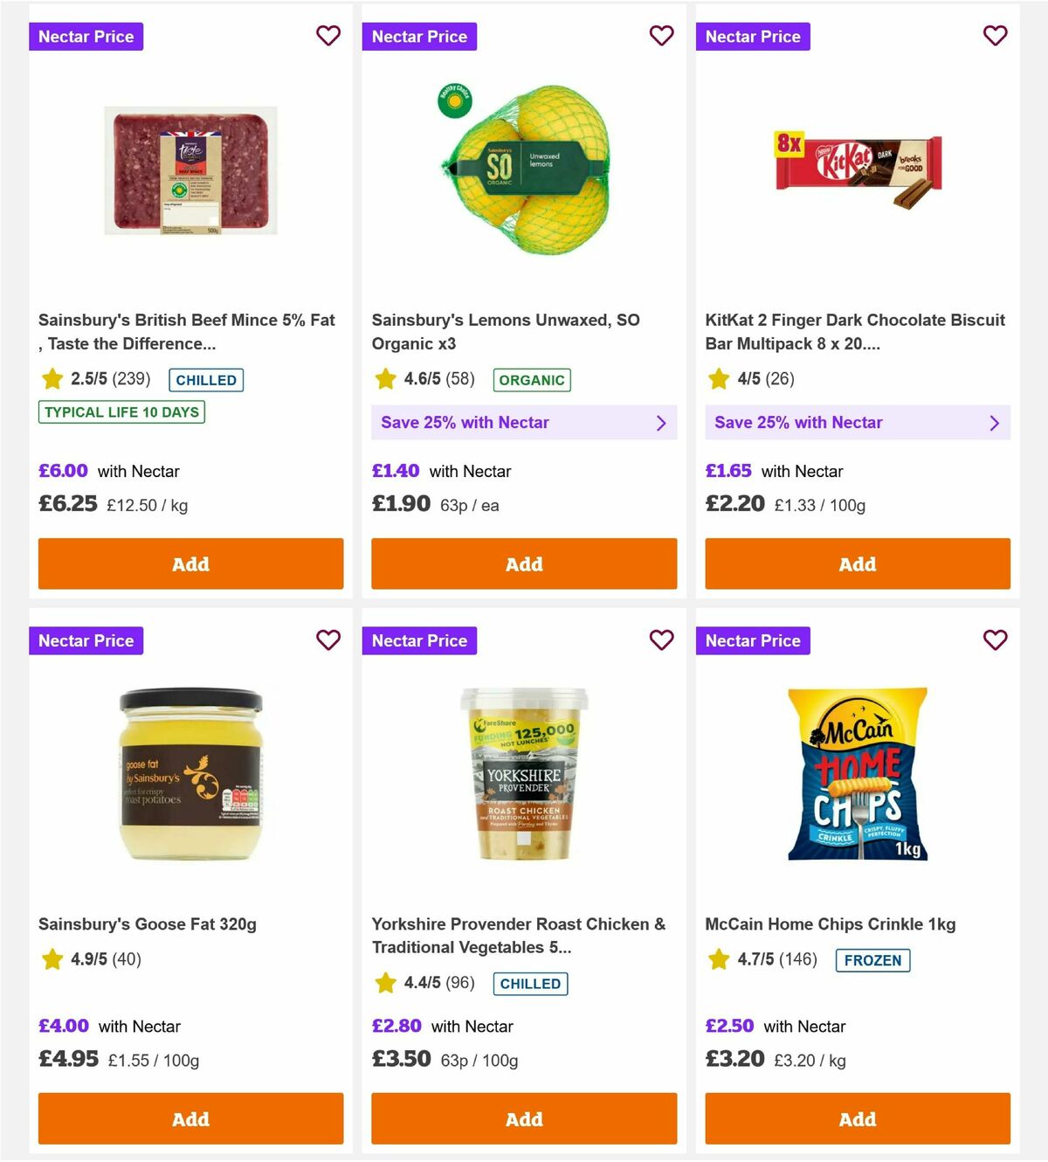The image size is (1048, 1162).
Task: Expand Save 25% with Nectar on lemons
Action: pos(524,422)
